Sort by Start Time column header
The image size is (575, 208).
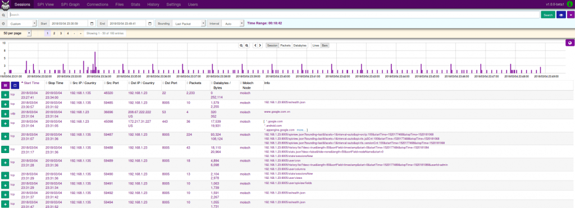tap(31, 83)
